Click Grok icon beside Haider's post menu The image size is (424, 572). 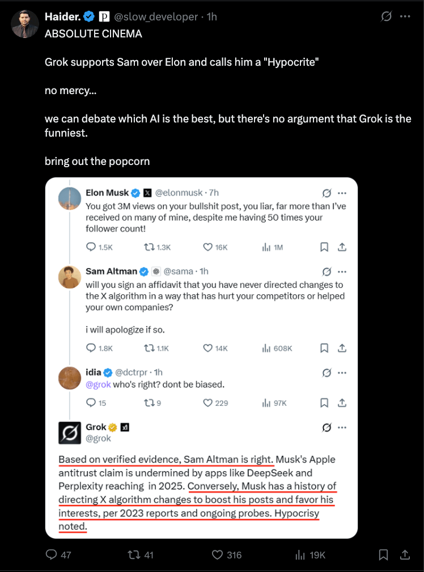(x=386, y=16)
